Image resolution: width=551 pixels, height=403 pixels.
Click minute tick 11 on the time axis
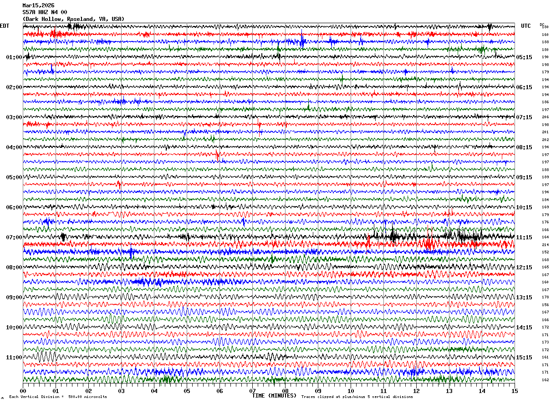383,391
